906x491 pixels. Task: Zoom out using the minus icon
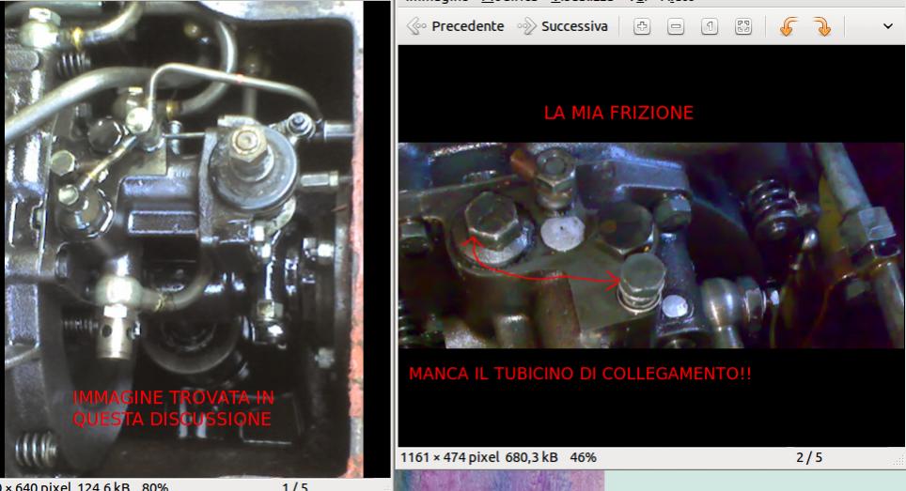tap(676, 27)
